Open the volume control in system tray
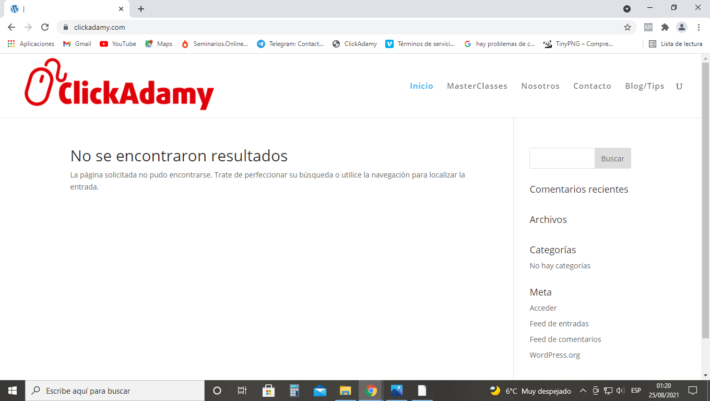The width and height of the screenshot is (710, 401). click(620, 391)
